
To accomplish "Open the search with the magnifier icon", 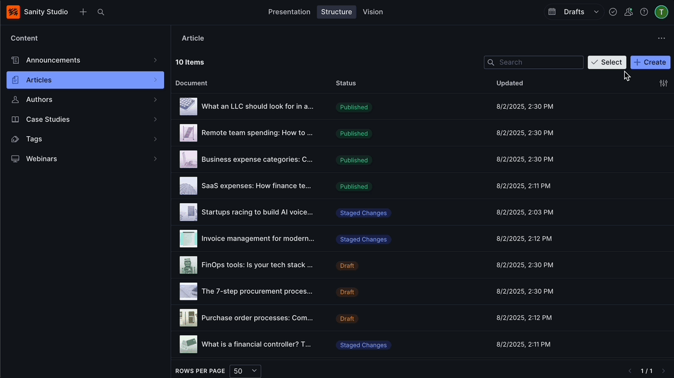I will 101,11.
